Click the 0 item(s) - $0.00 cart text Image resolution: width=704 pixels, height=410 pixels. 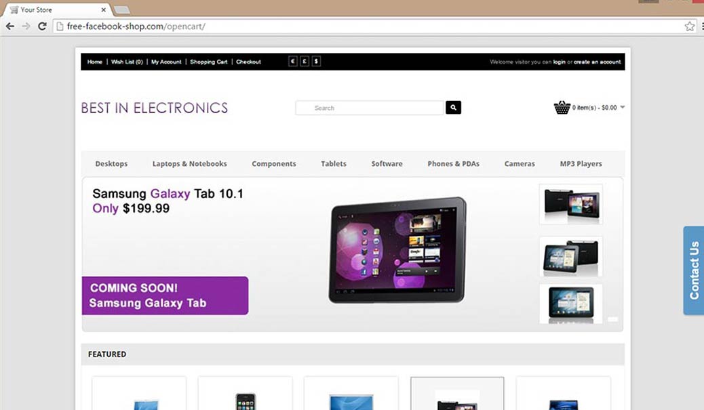tap(594, 108)
